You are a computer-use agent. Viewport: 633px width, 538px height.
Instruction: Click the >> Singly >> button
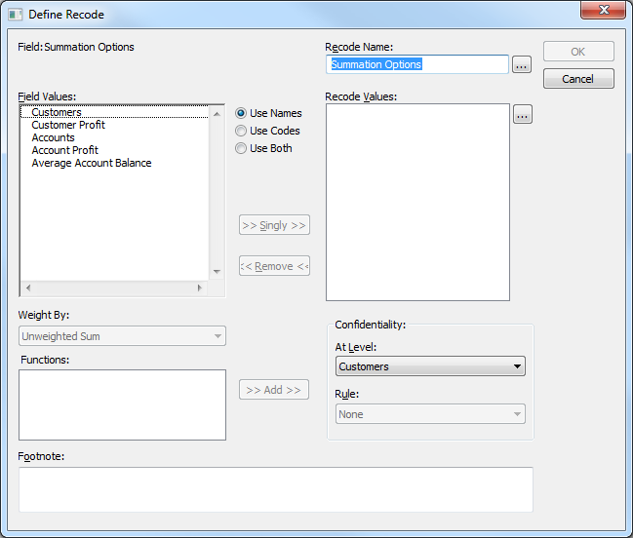pos(274,225)
